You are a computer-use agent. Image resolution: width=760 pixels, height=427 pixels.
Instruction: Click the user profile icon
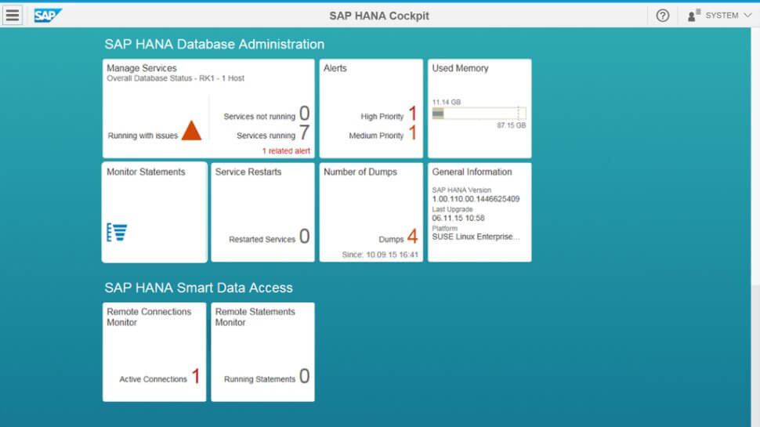[x=693, y=16]
